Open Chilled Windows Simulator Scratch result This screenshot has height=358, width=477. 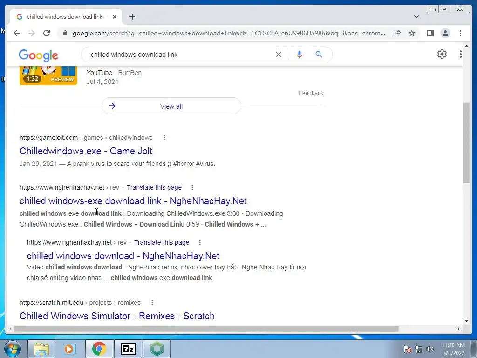[117, 316]
